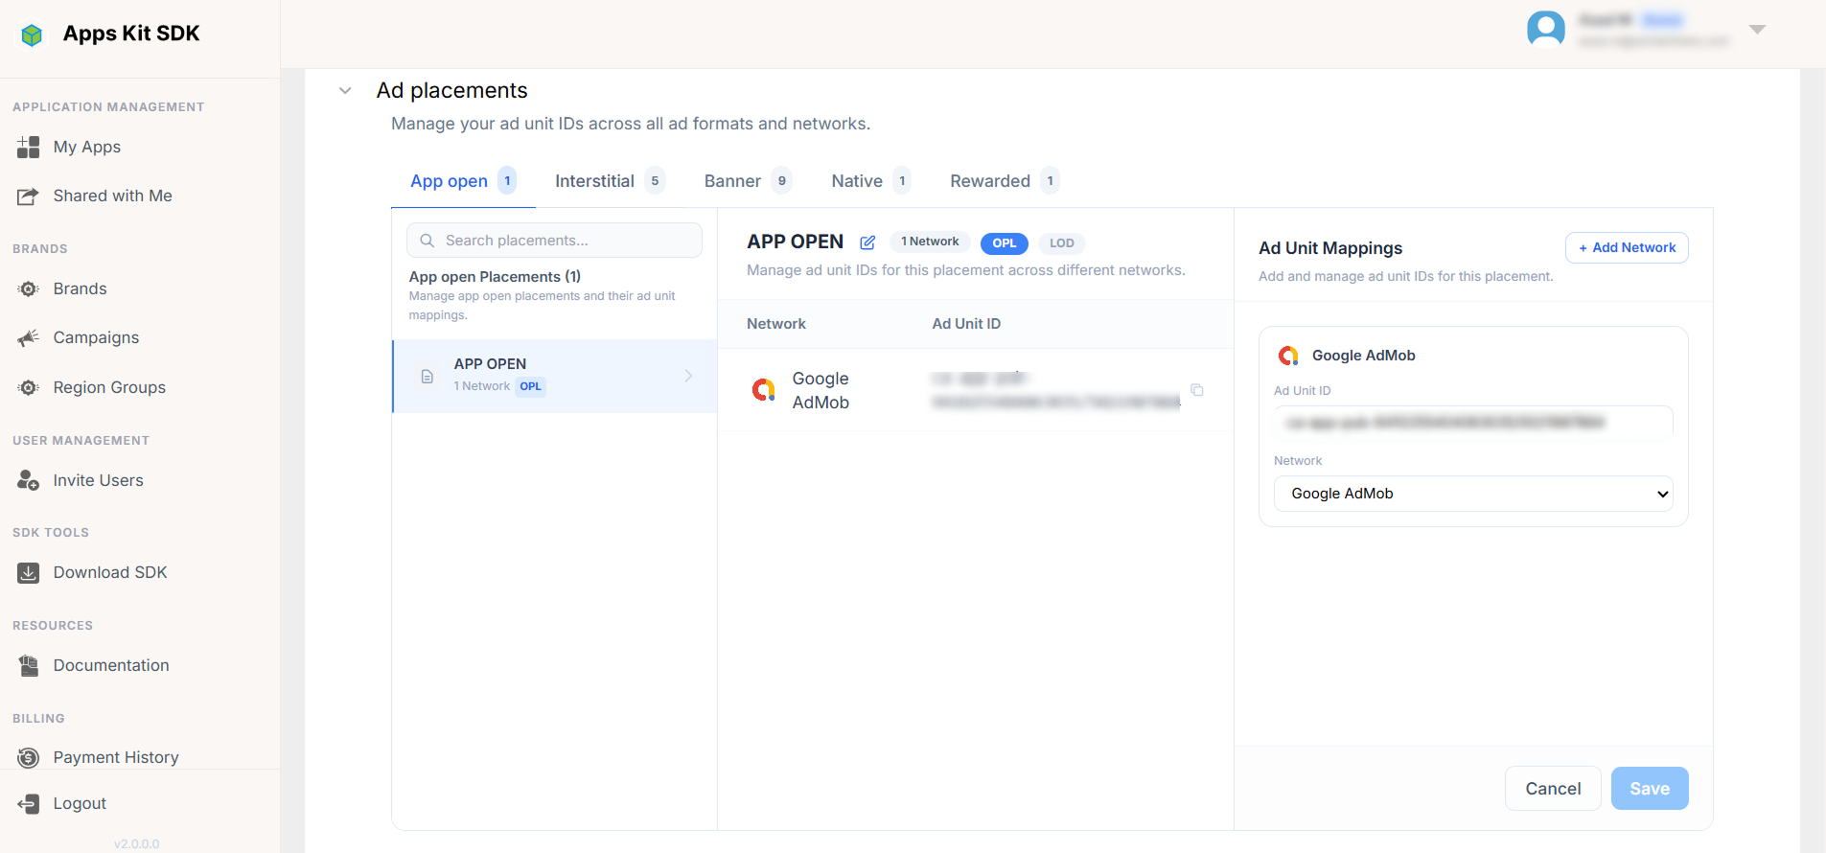Click the search magnifier icon
The width and height of the screenshot is (1826, 853).
(428, 241)
